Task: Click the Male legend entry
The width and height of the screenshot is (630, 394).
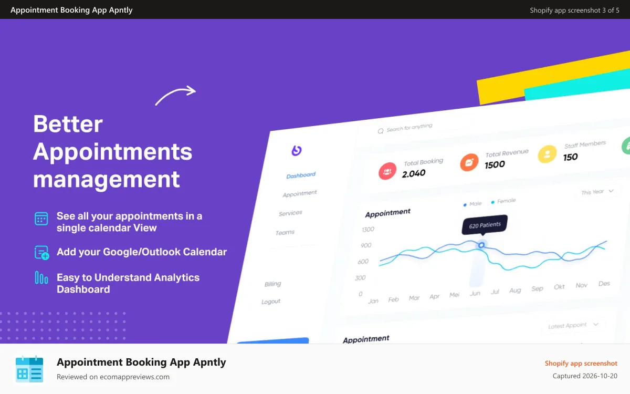Action: pos(472,204)
